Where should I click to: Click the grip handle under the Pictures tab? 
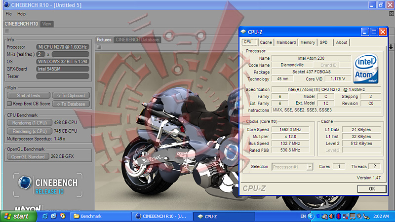[99, 47]
